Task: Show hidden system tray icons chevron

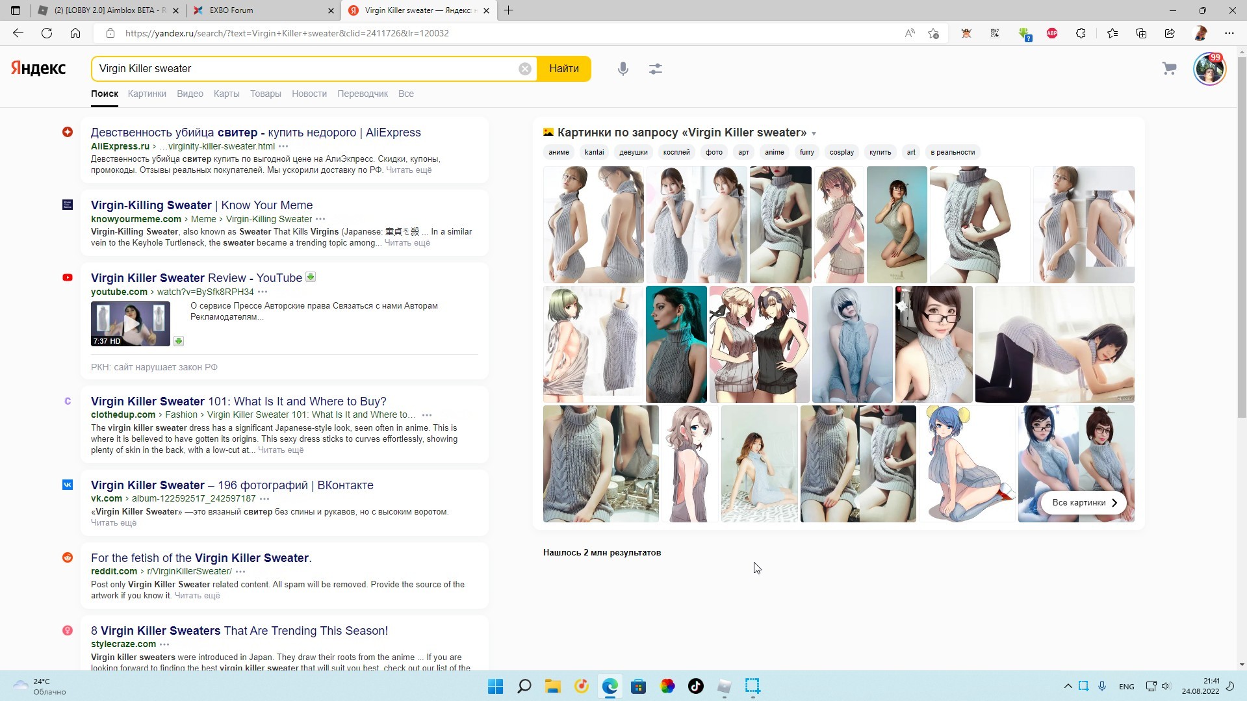Action: [1068, 686]
